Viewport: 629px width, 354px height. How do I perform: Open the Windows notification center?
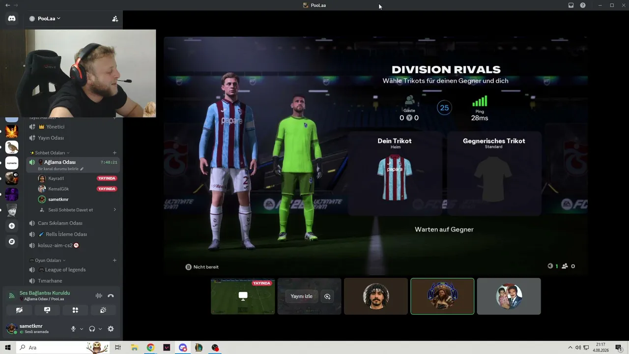[619, 348]
